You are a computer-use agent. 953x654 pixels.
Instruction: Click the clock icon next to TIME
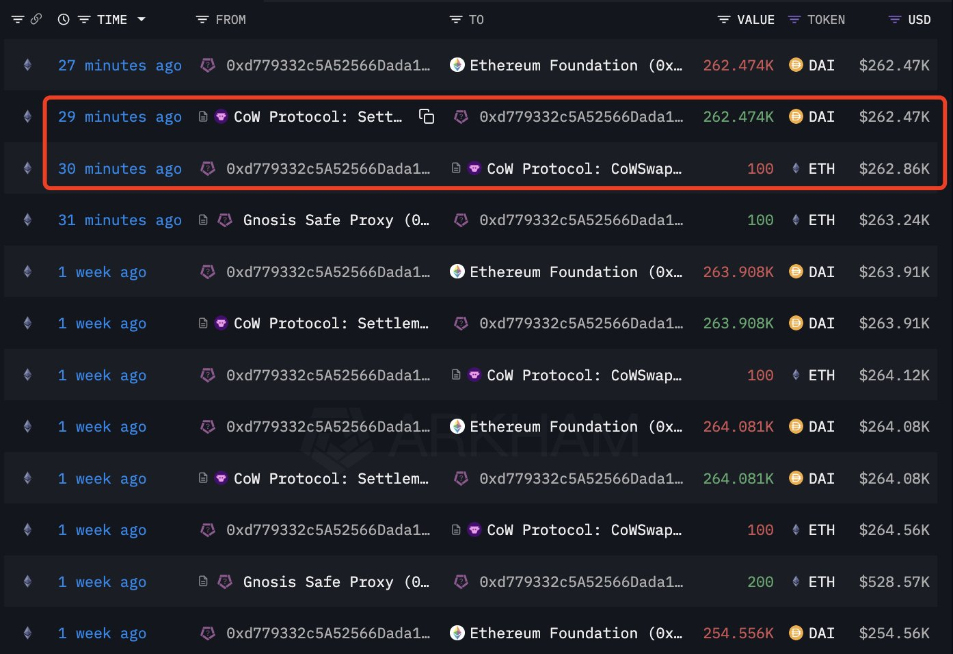[x=64, y=20]
